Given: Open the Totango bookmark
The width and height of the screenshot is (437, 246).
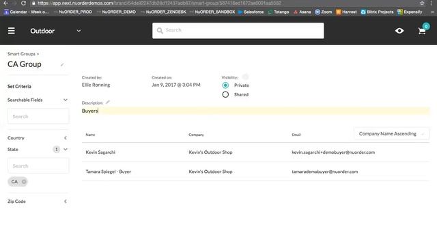Looking at the screenshot, I should pos(278,12).
